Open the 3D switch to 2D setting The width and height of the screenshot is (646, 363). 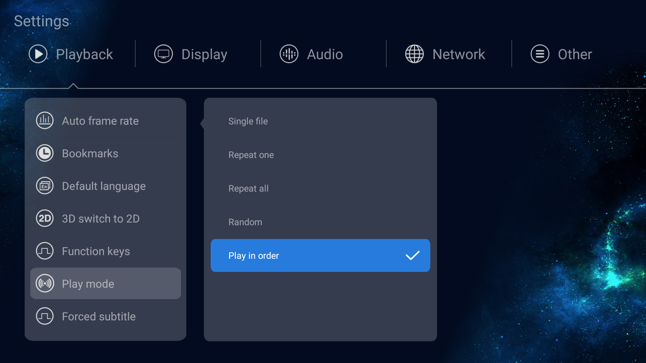click(x=106, y=218)
